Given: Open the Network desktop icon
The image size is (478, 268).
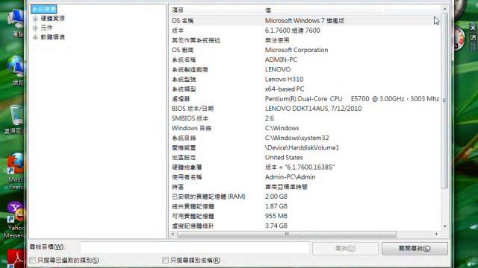Looking at the screenshot, I should (x=16, y=71).
